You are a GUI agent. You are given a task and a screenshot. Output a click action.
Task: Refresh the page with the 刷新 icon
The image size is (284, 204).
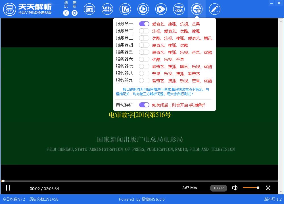point(74,13)
